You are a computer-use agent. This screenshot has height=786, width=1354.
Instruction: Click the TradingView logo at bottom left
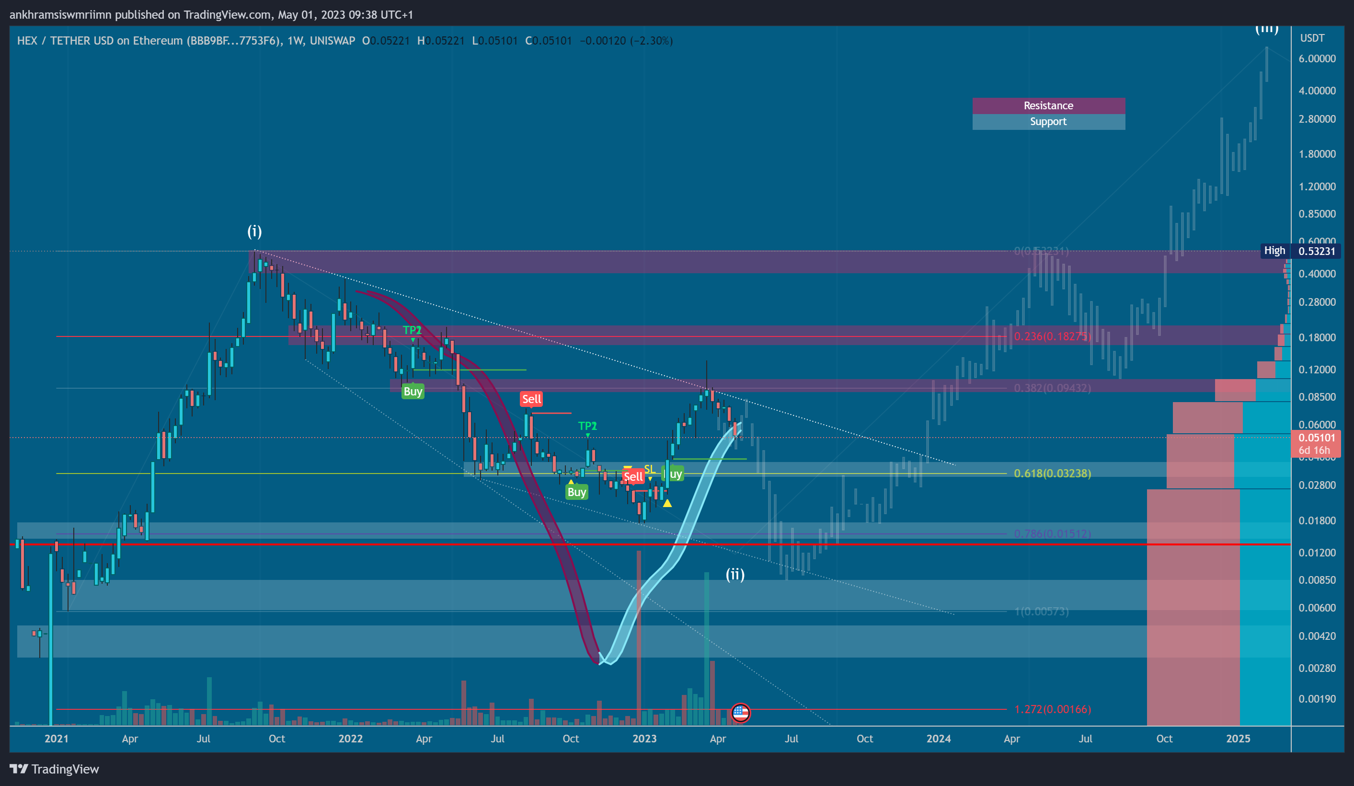(x=54, y=769)
